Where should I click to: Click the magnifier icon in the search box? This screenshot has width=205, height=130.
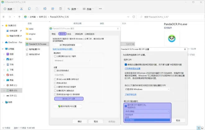pos(141,17)
